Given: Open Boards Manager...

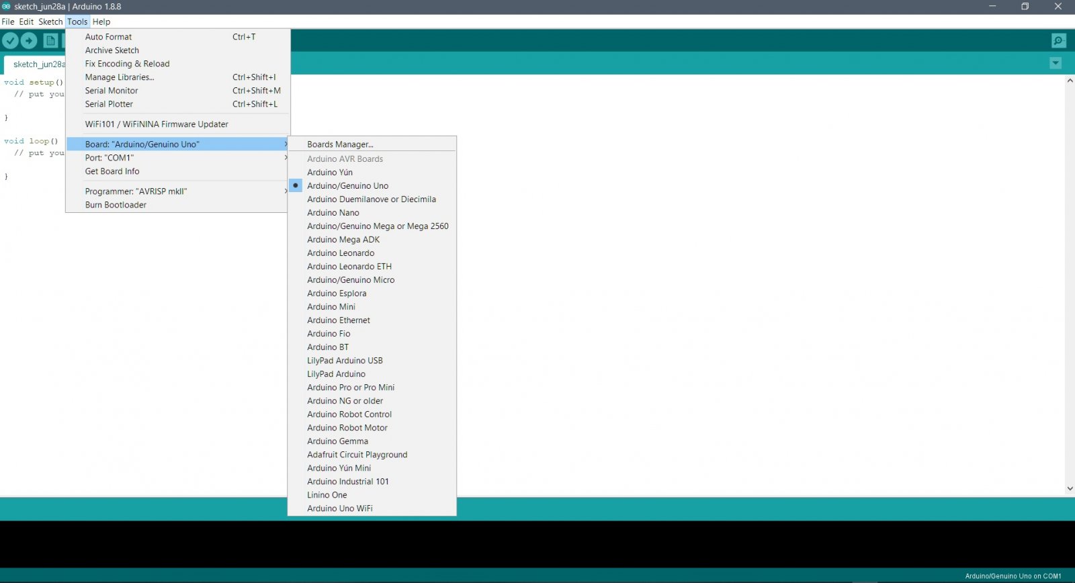Looking at the screenshot, I should [372, 144].
